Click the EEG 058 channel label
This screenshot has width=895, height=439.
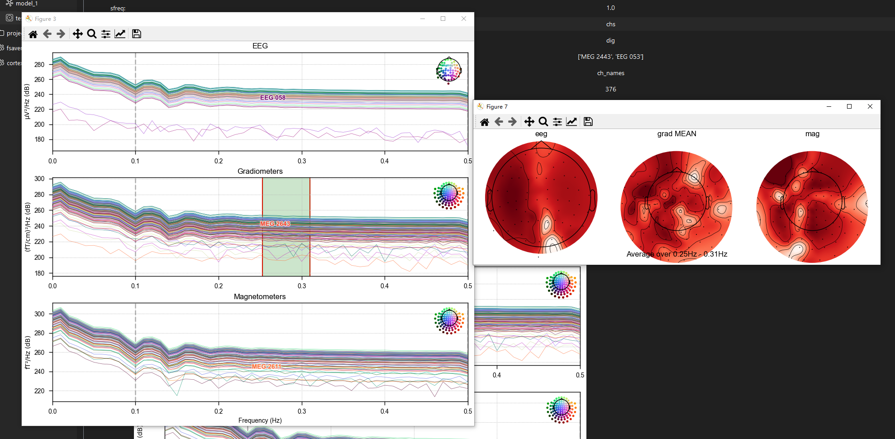(x=273, y=98)
